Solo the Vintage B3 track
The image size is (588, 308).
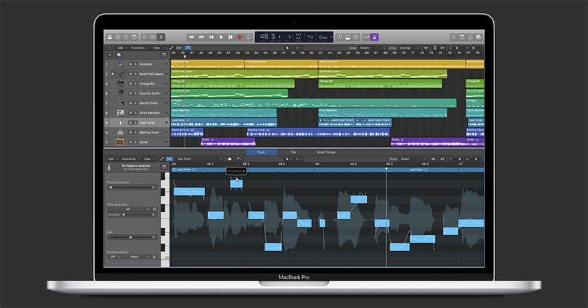pyautogui.click(x=136, y=84)
